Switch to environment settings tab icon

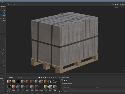62,81
